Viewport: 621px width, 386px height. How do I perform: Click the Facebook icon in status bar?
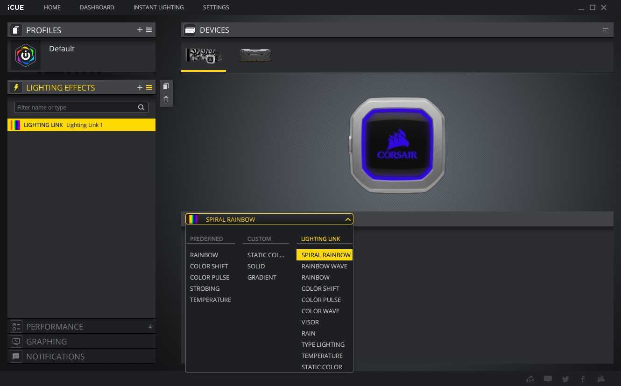583,379
